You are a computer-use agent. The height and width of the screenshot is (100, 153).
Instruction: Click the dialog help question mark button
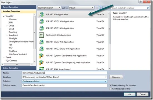[141, 2]
